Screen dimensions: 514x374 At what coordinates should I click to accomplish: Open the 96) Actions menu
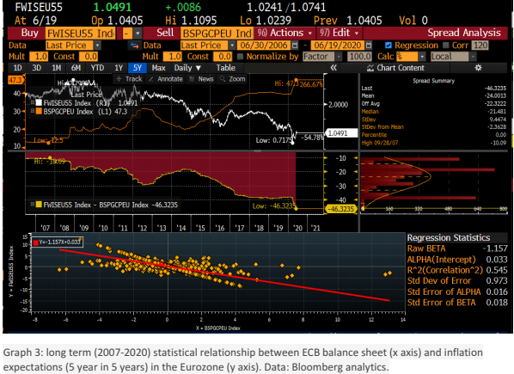click(285, 33)
